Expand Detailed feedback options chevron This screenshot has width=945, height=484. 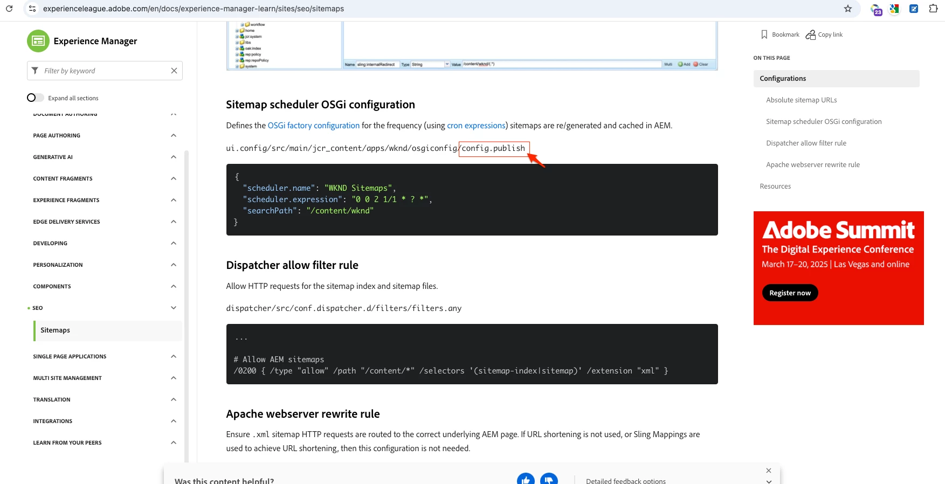point(769,481)
